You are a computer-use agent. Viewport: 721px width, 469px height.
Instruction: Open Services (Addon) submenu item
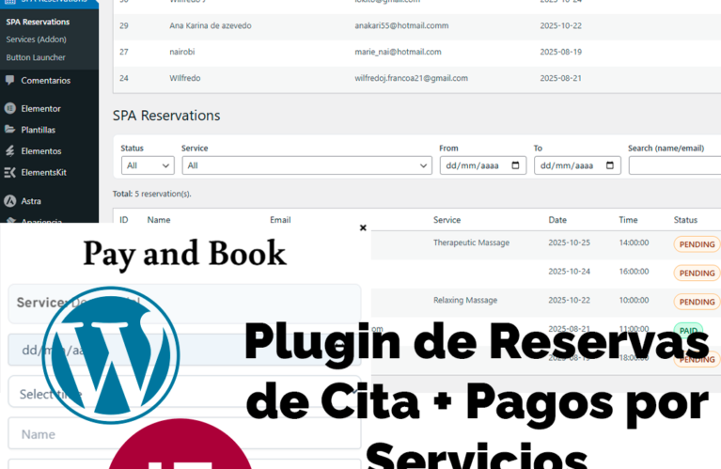[37, 39]
